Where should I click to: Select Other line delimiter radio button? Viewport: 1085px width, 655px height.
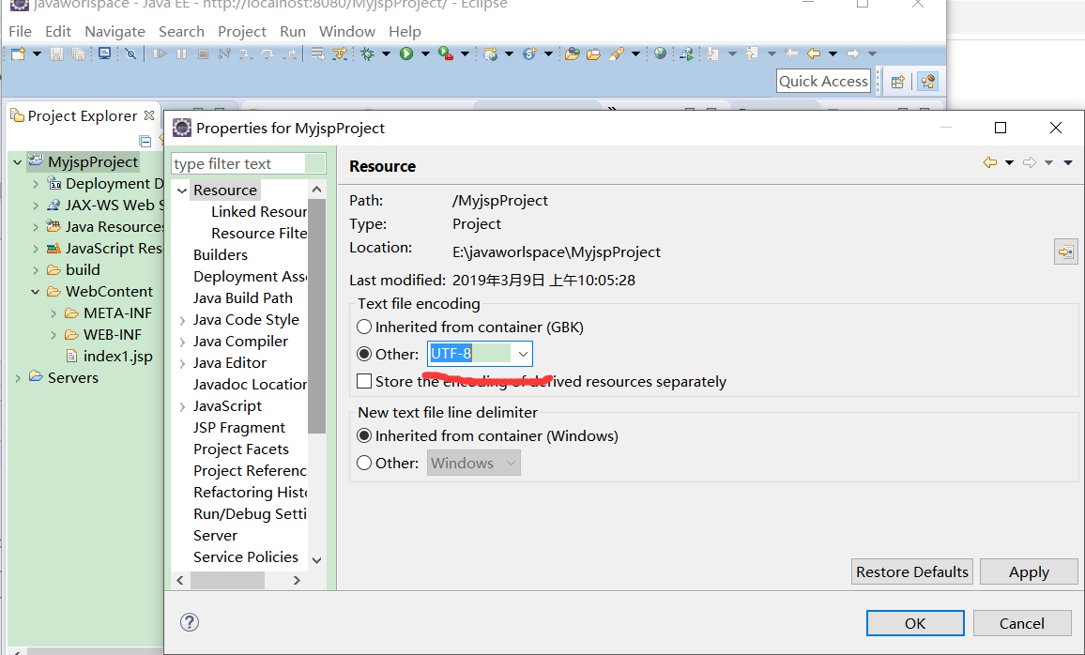(x=364, y=463)
